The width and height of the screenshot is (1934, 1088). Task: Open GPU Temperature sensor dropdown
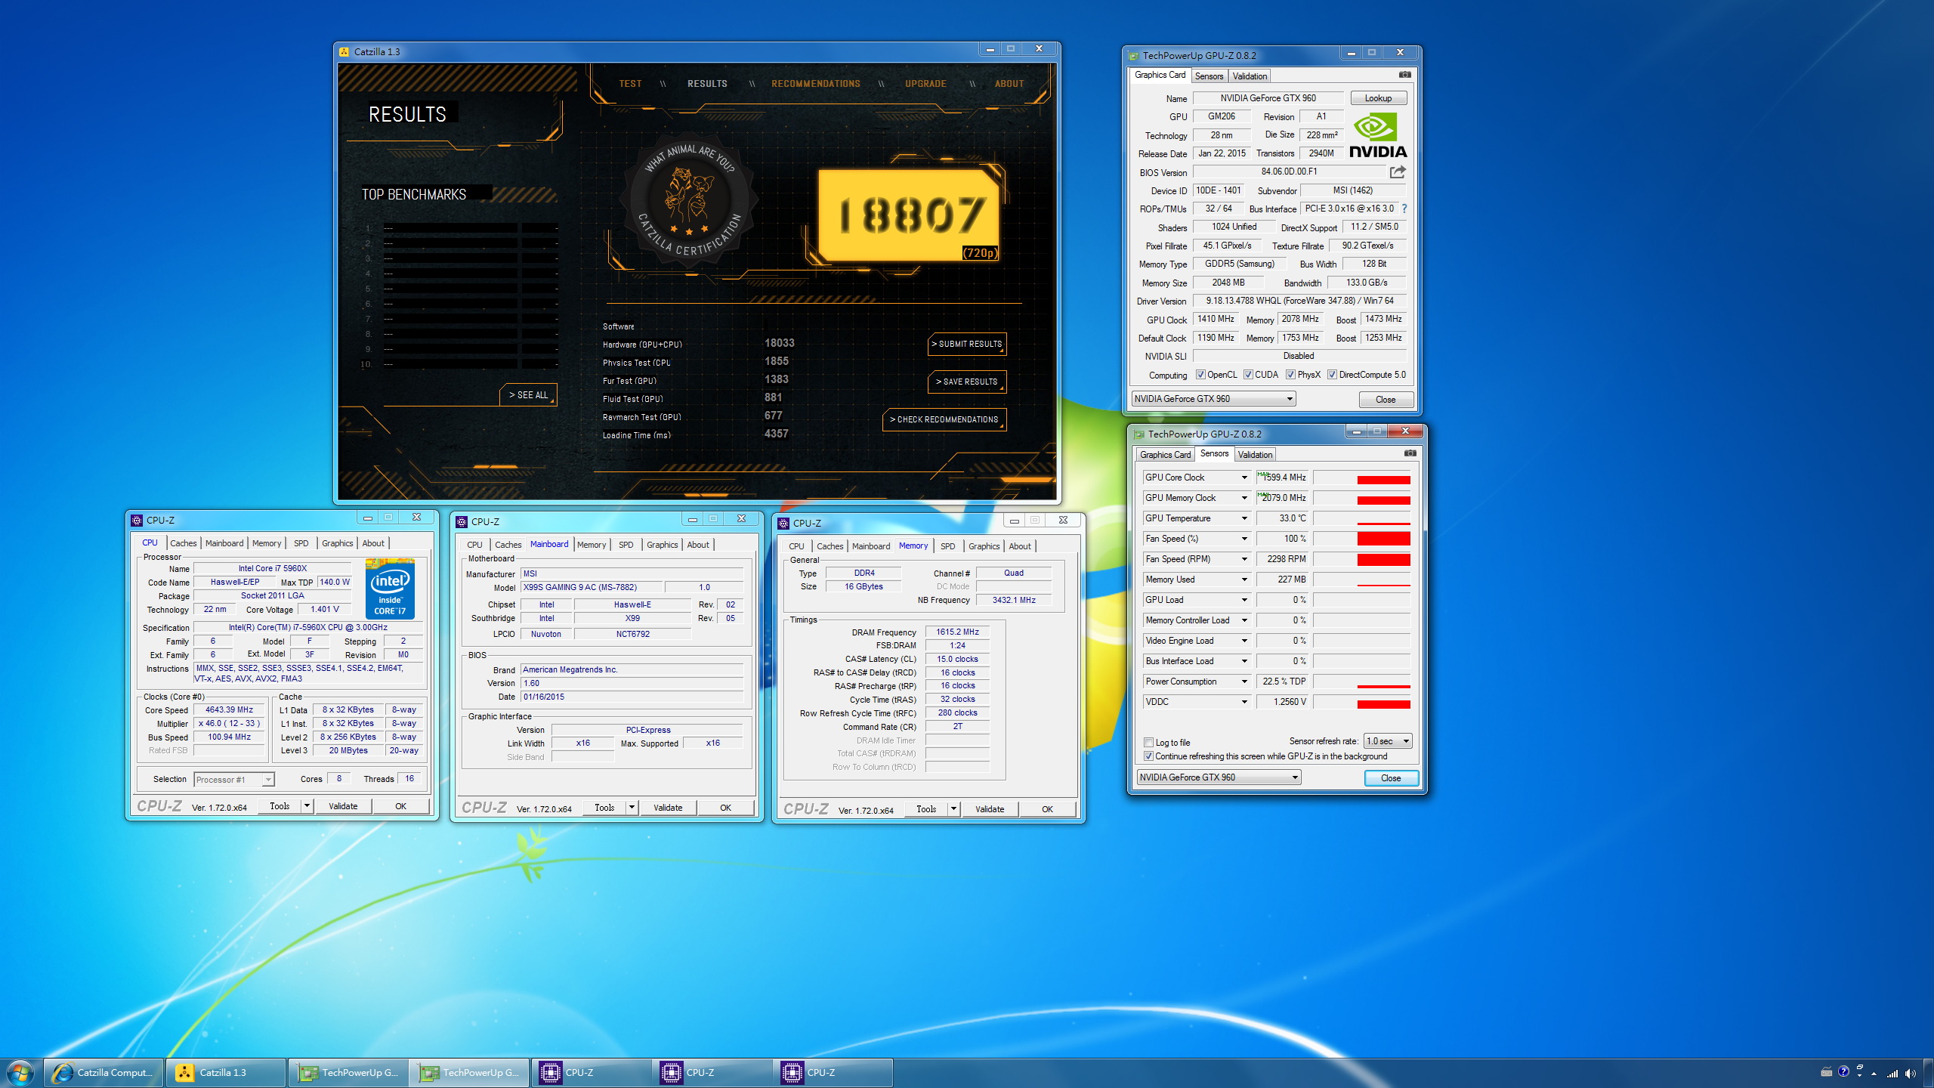point(1244,518)
